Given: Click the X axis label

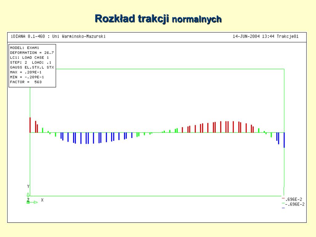Looking at the screenshot, I should coord(42,200).
